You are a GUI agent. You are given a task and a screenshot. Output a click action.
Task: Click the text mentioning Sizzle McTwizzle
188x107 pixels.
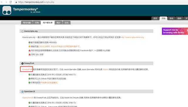(72, 98)
